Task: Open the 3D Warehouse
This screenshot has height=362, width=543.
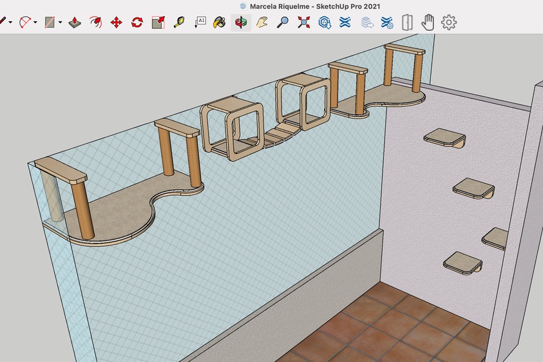Action: coord(325,23)
